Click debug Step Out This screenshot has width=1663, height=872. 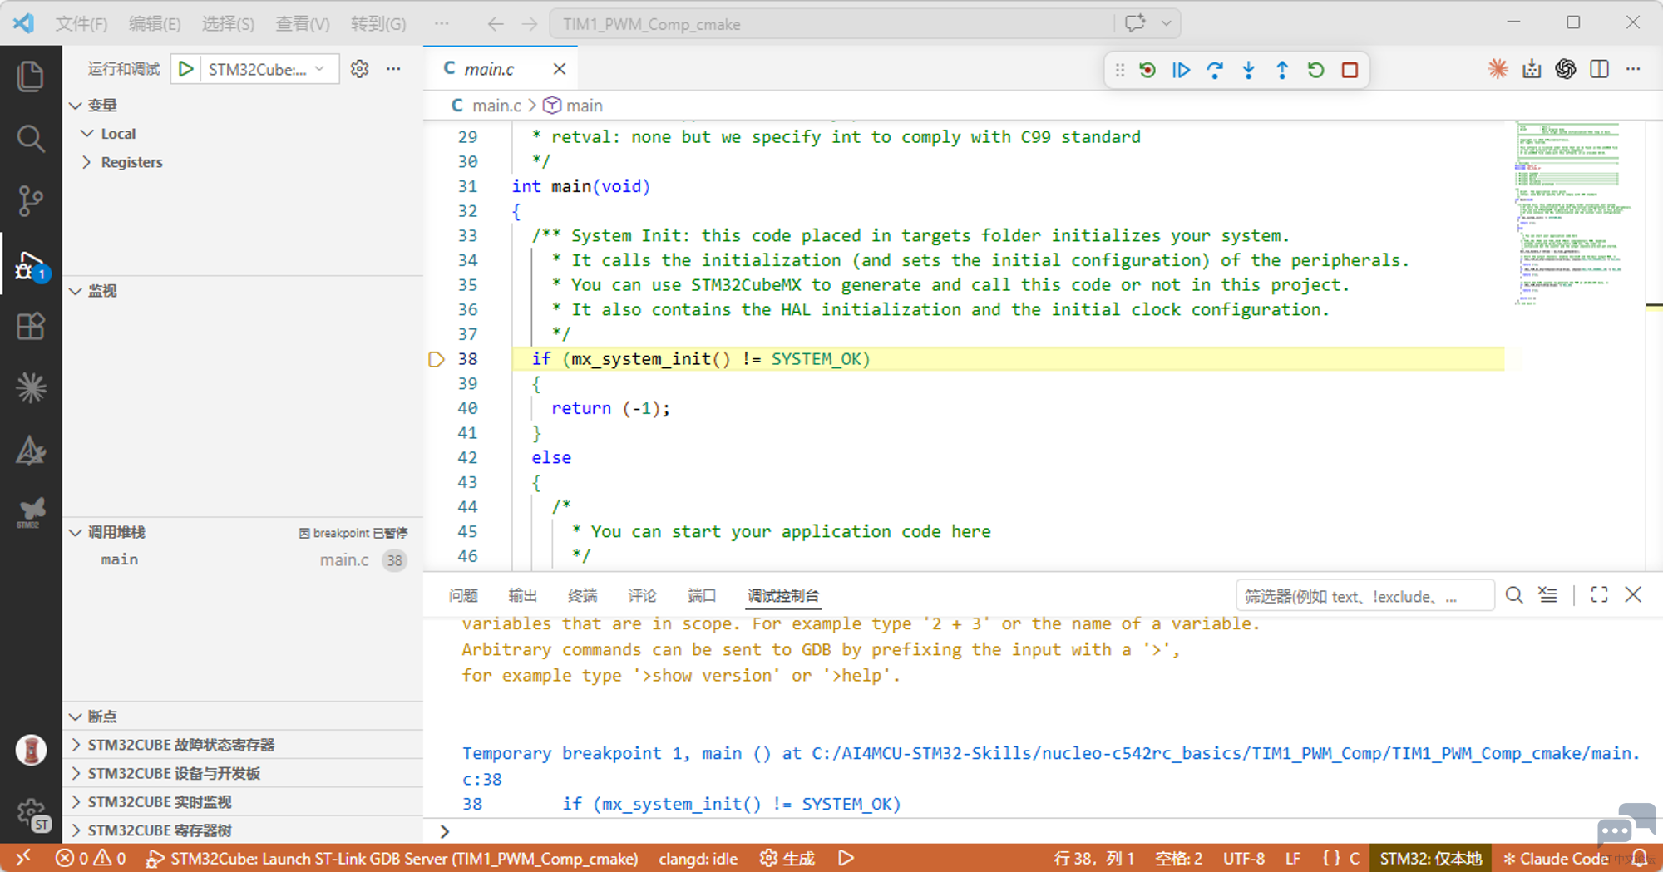tap(1282, 70)
